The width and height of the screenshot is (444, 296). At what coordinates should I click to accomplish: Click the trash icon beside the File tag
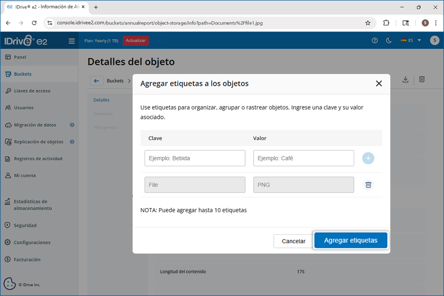(368, 185)
